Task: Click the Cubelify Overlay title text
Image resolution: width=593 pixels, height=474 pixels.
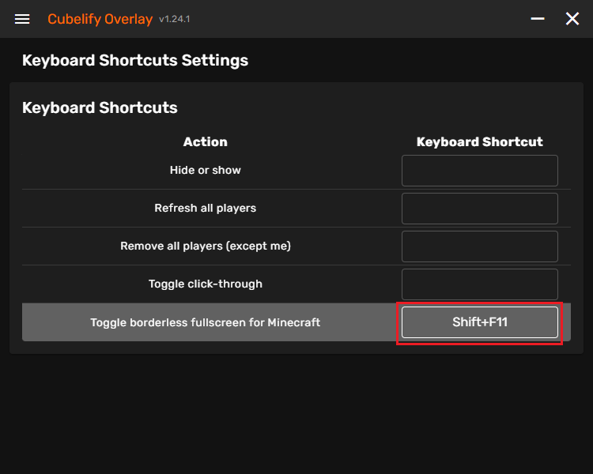Action: tap(100, 19)
